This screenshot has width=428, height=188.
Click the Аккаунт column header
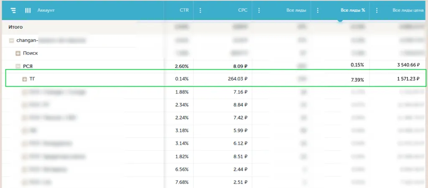(46, 10)
